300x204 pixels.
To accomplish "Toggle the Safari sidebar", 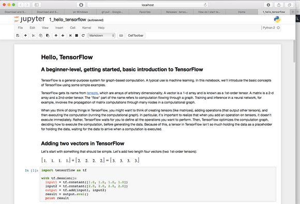I will [37, 5].
